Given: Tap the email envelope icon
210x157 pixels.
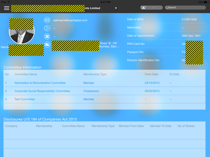Looking at the screenshot, I should (47, 20).
